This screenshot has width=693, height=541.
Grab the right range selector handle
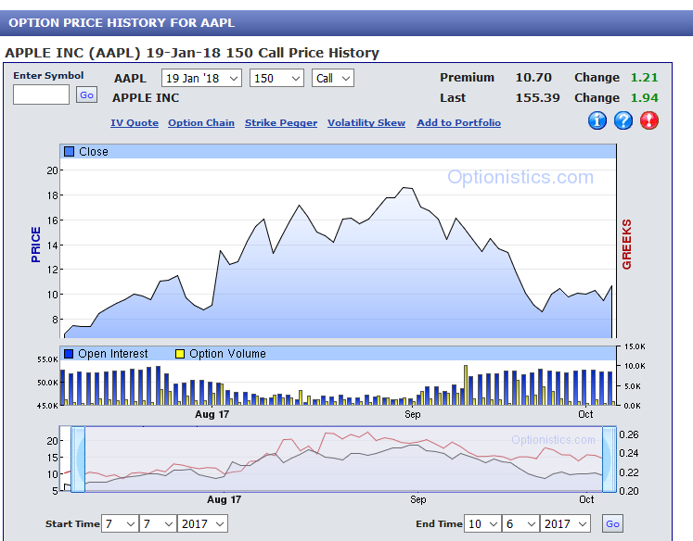click(x=609, y=459)
